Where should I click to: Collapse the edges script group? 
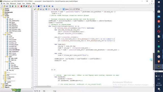pos(6,56)
